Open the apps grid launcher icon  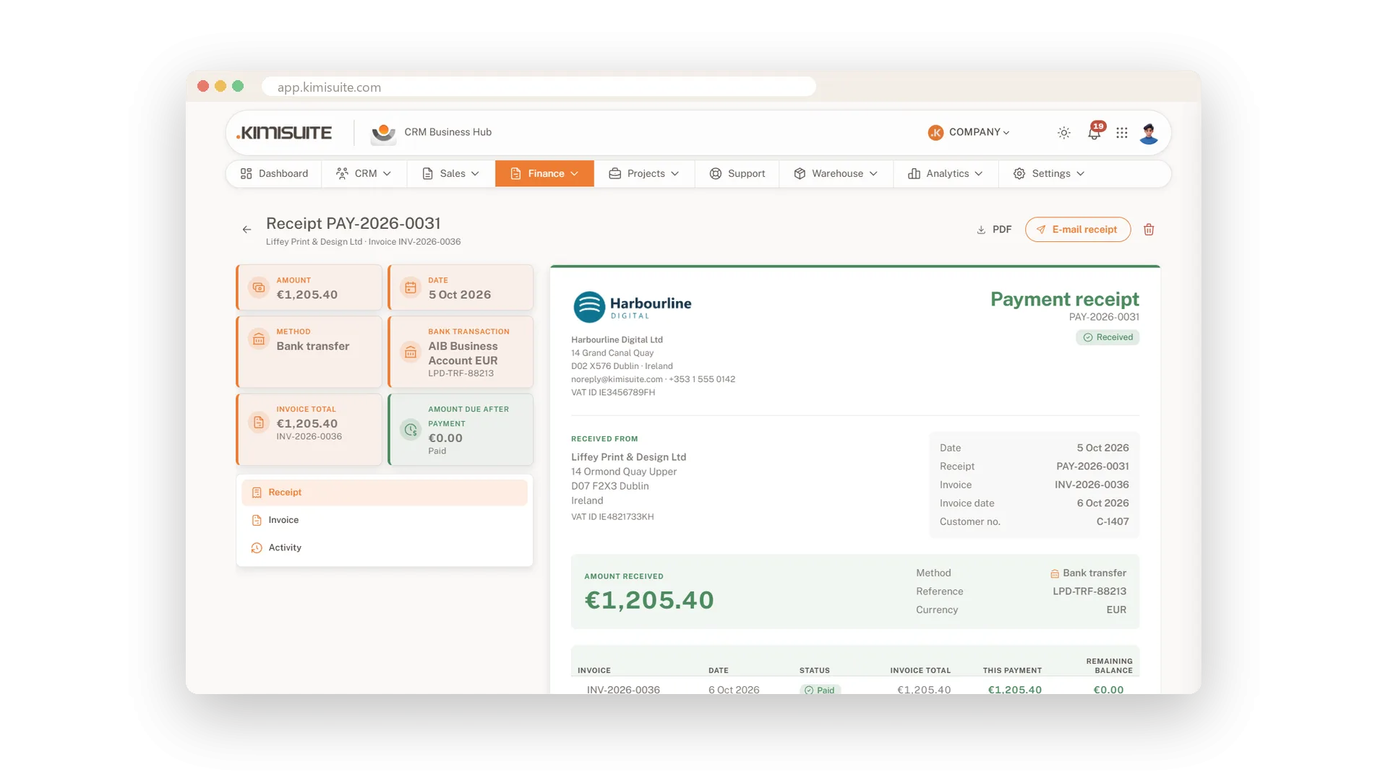pyautogui.click(x=1122, y=133)
